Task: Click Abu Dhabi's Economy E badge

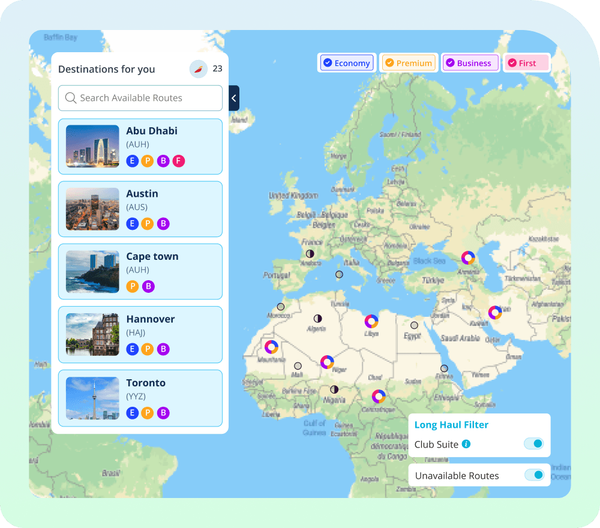Action: [x=133, y=161]
